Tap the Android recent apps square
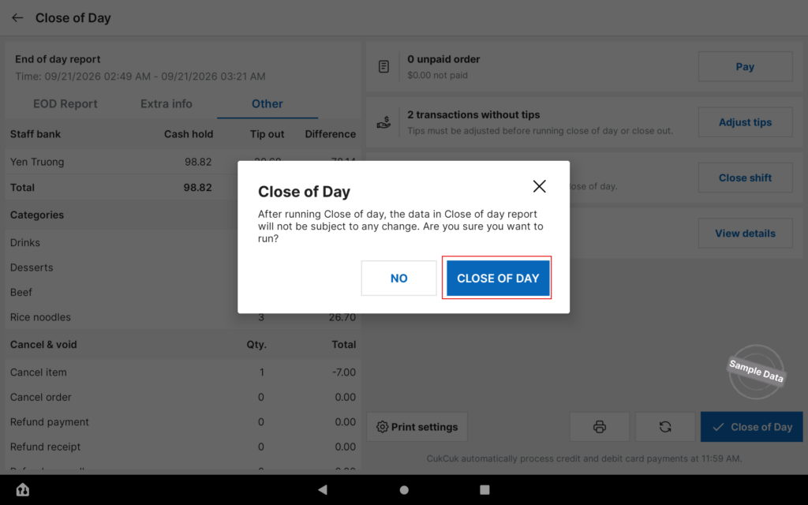 [484, 489]
